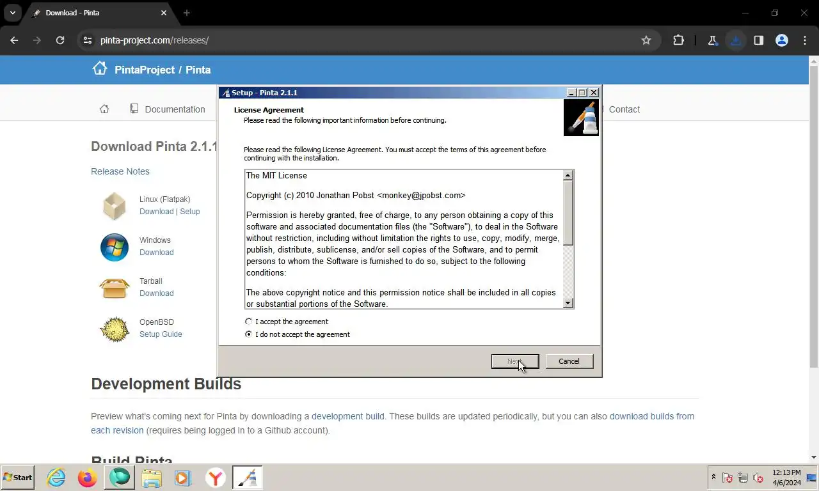Close the Pinta Setup dialog

(x=594, y=93)
